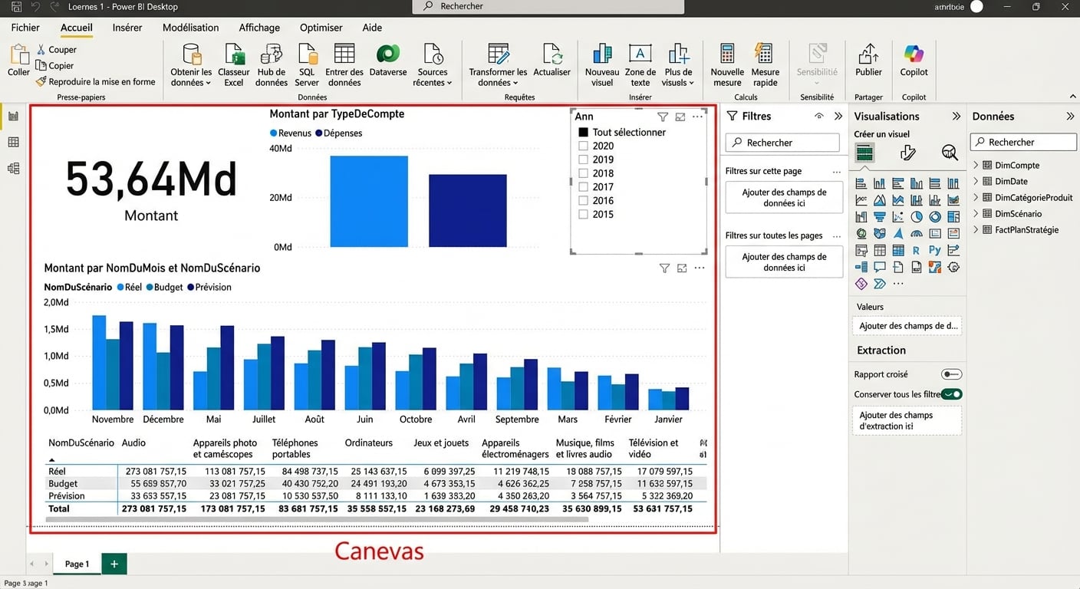
Task: Expand the FactPlanStratégie table
Action: [x=976, y=229]
